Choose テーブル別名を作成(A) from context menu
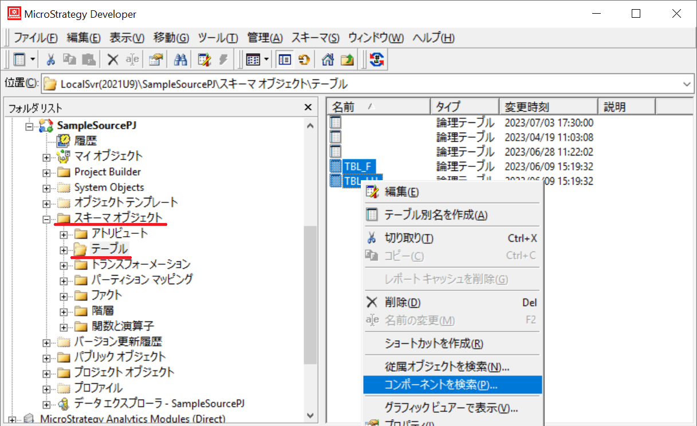This screenshot has height=426, width=697. click(436, 215)
